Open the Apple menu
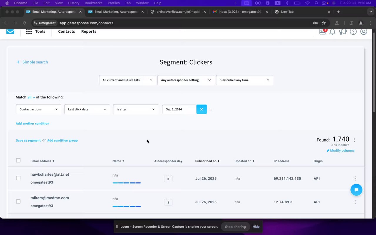 7,3
